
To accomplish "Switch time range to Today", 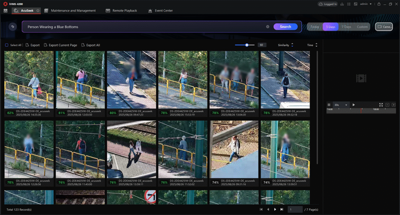I will click(315, 27).
